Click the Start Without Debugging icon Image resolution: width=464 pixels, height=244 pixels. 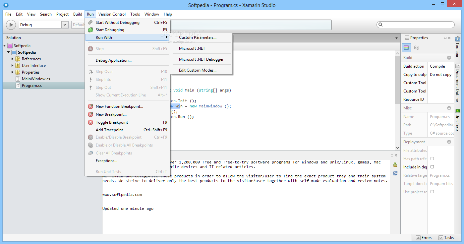click(90, 23)
